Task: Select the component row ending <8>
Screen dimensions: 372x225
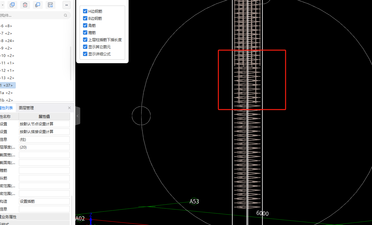Action: tap(7, 26)
